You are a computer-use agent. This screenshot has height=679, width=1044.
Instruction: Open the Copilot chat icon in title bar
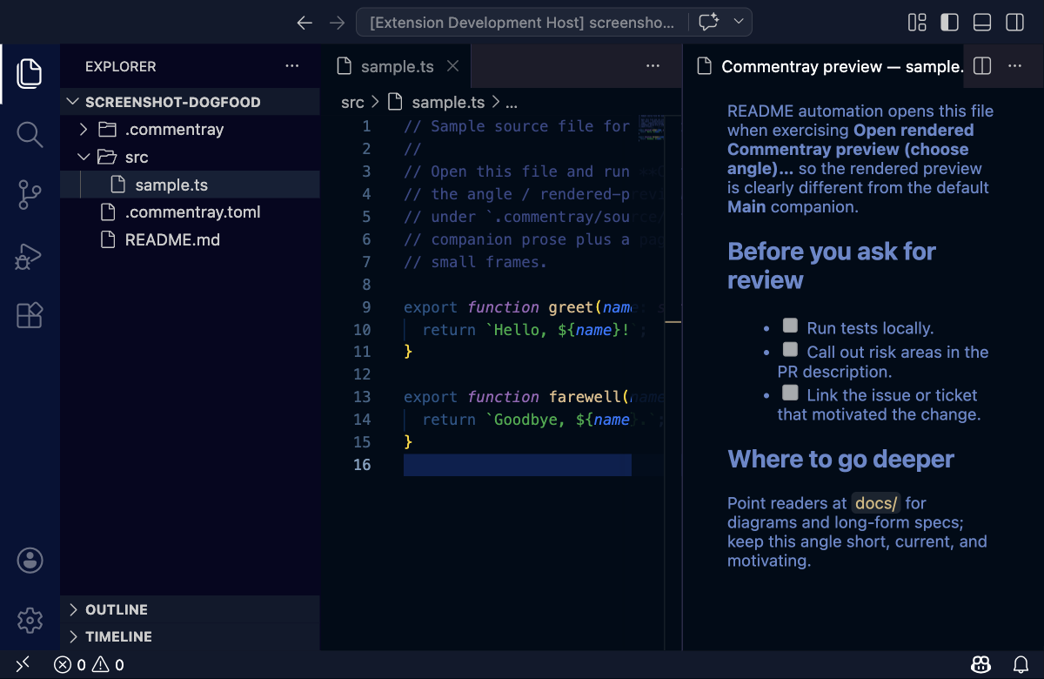click(708, 23)
